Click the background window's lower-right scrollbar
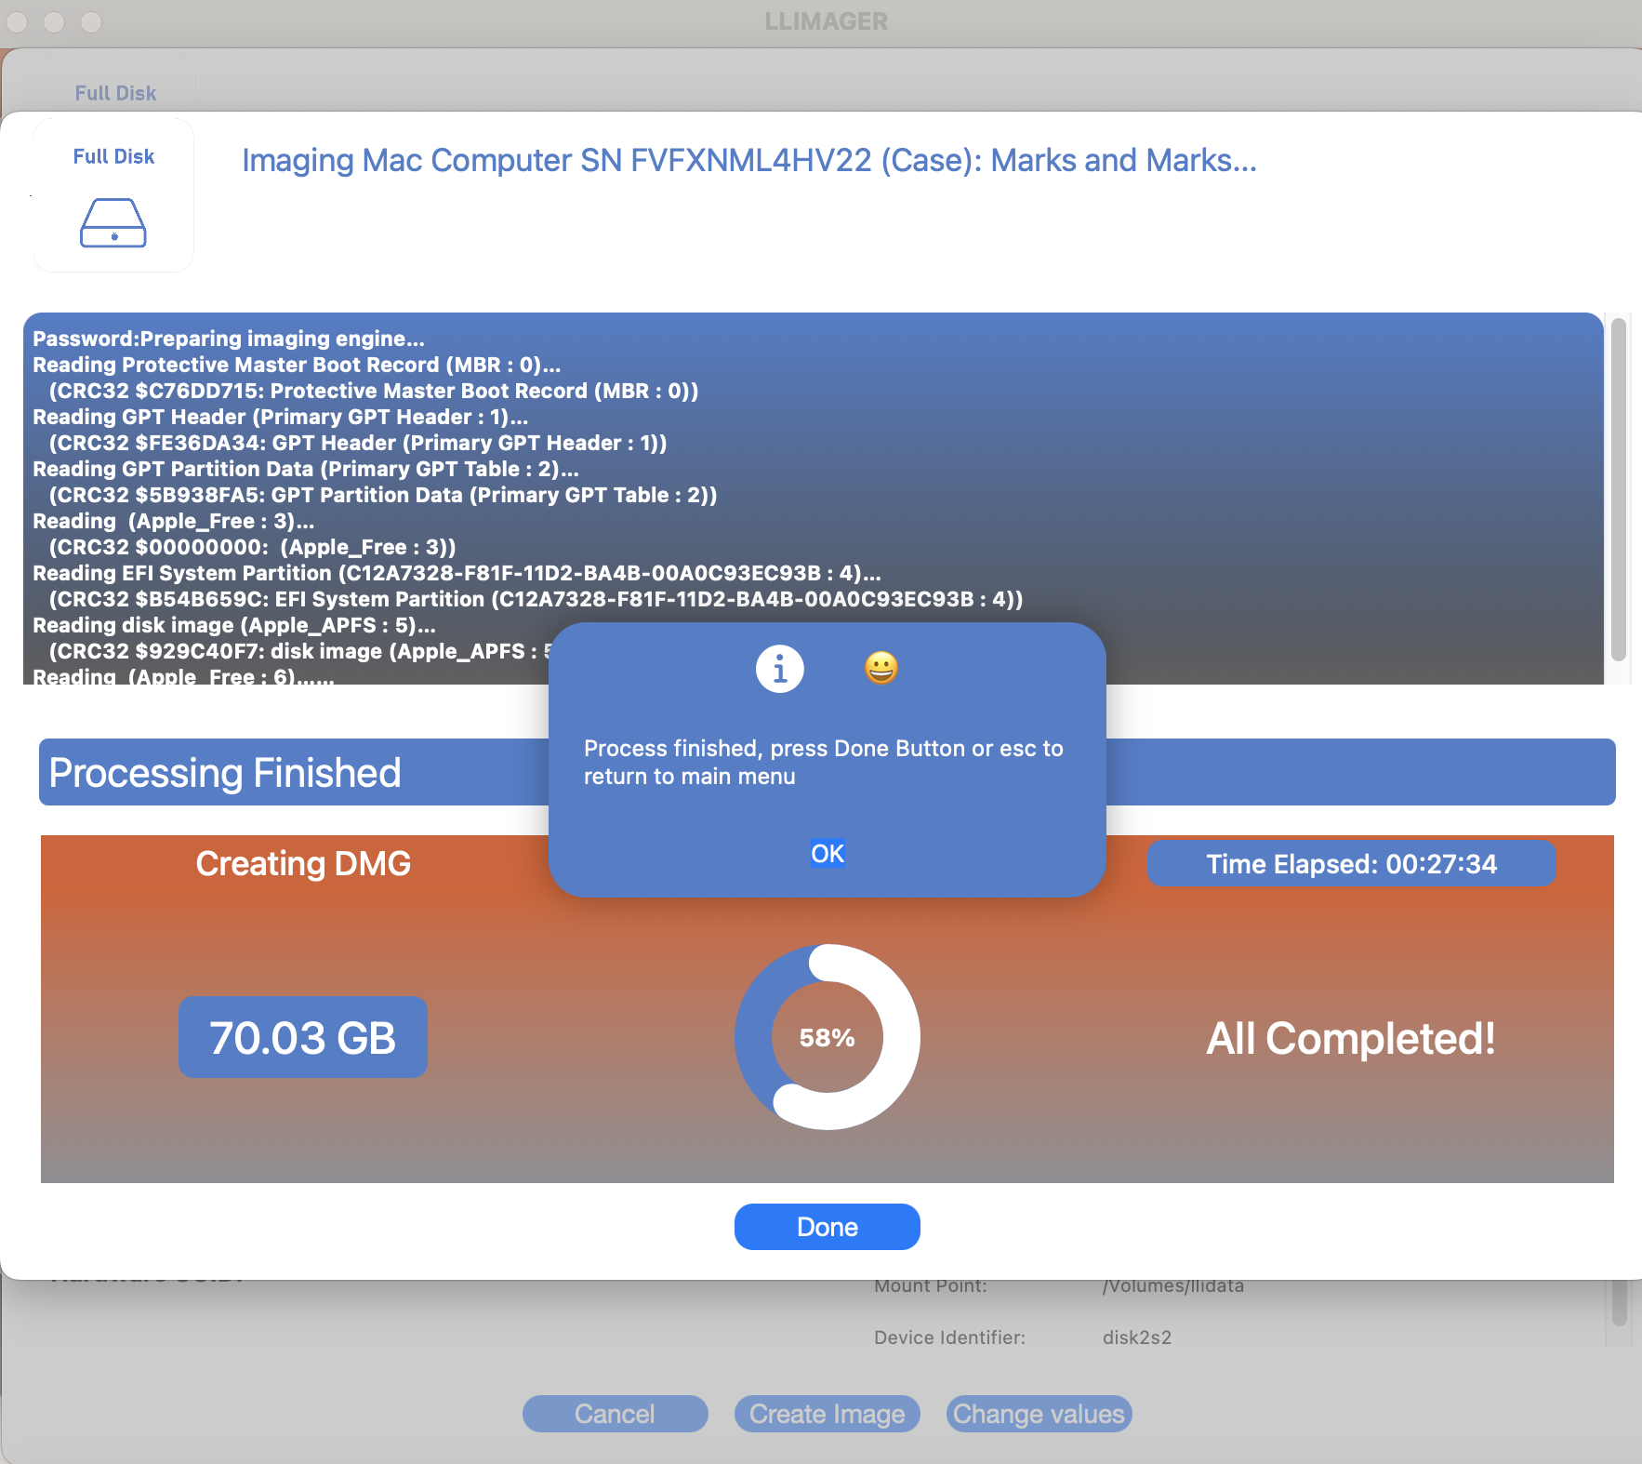The image size is (1642, 1464). point(1619,1302)
